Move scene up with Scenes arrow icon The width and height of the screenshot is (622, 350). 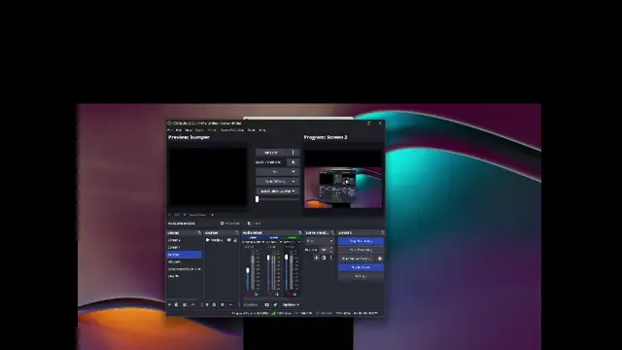point(193,304)
